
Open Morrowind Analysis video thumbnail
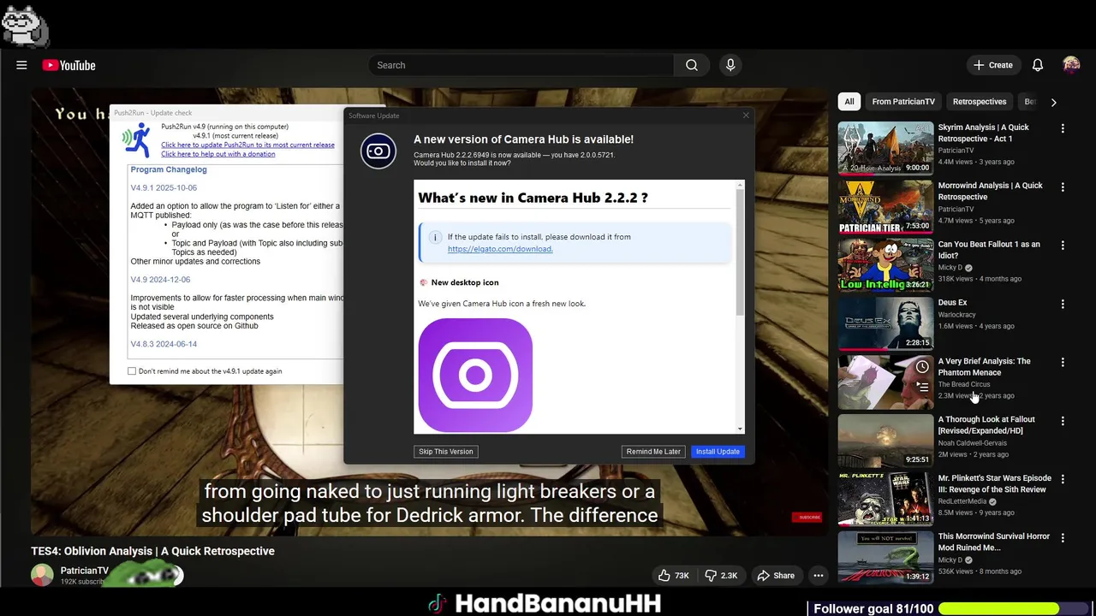[885, 206]
